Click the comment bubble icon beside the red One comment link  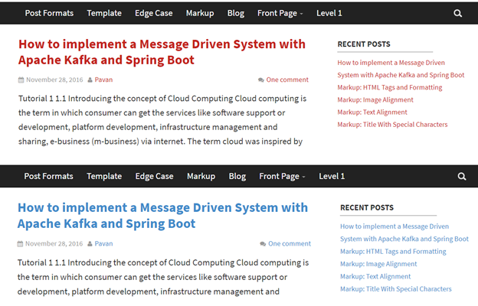tap(261, 80)
